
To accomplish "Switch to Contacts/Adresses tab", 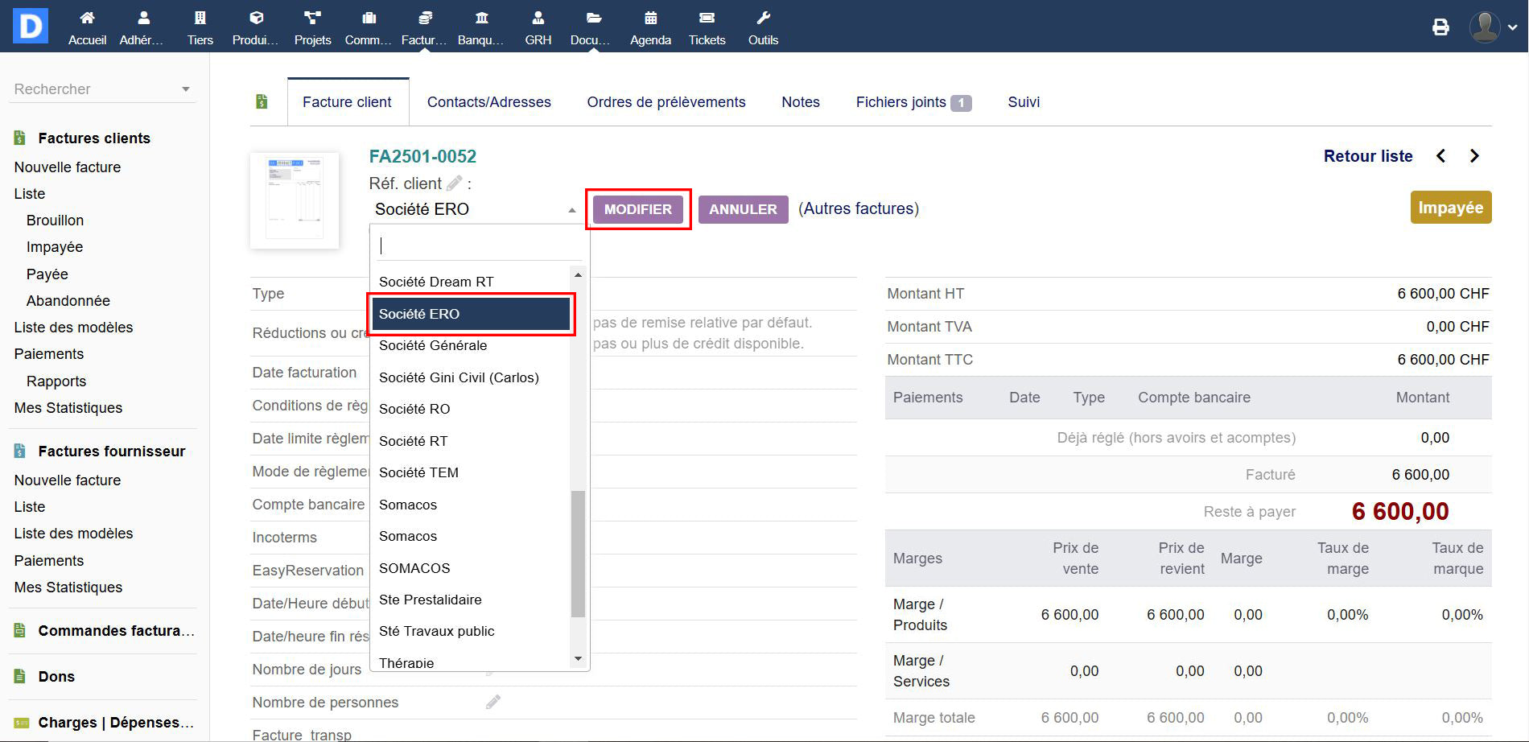I will (x=488, y=102).
